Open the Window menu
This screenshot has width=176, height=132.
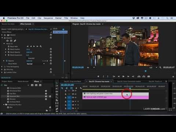74,18
